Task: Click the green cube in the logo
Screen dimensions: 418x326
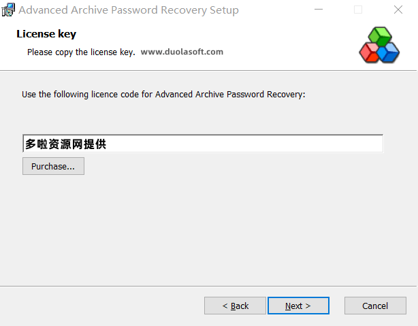Action: pos(380,36)
